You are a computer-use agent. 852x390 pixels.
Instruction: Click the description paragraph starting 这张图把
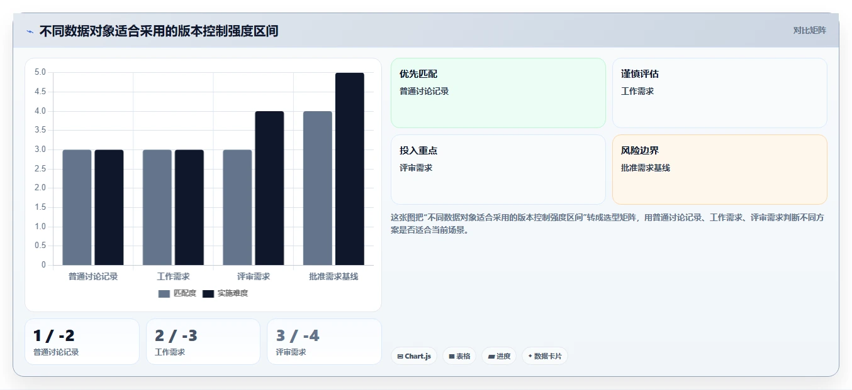608,224
